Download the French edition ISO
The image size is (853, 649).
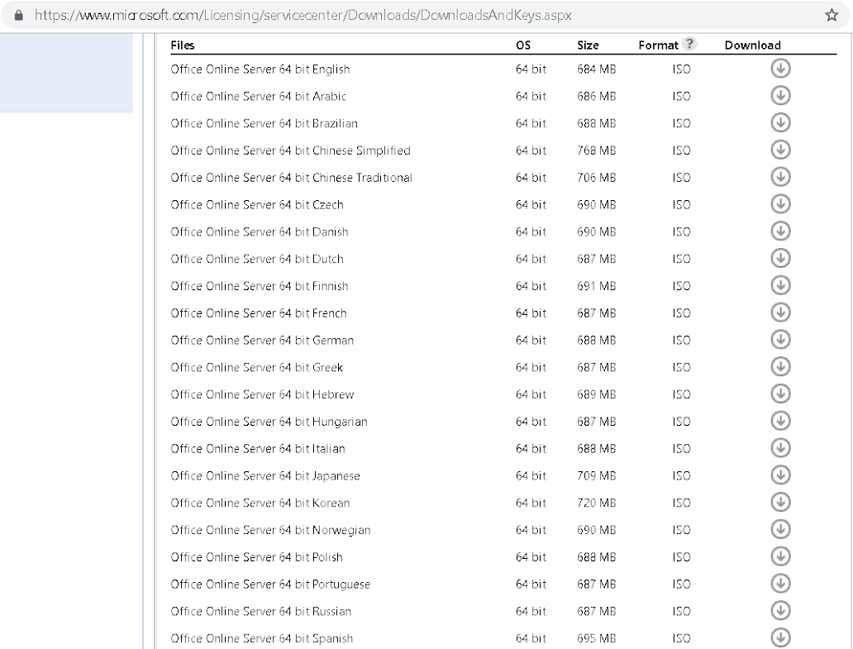[x=780, y=313]
